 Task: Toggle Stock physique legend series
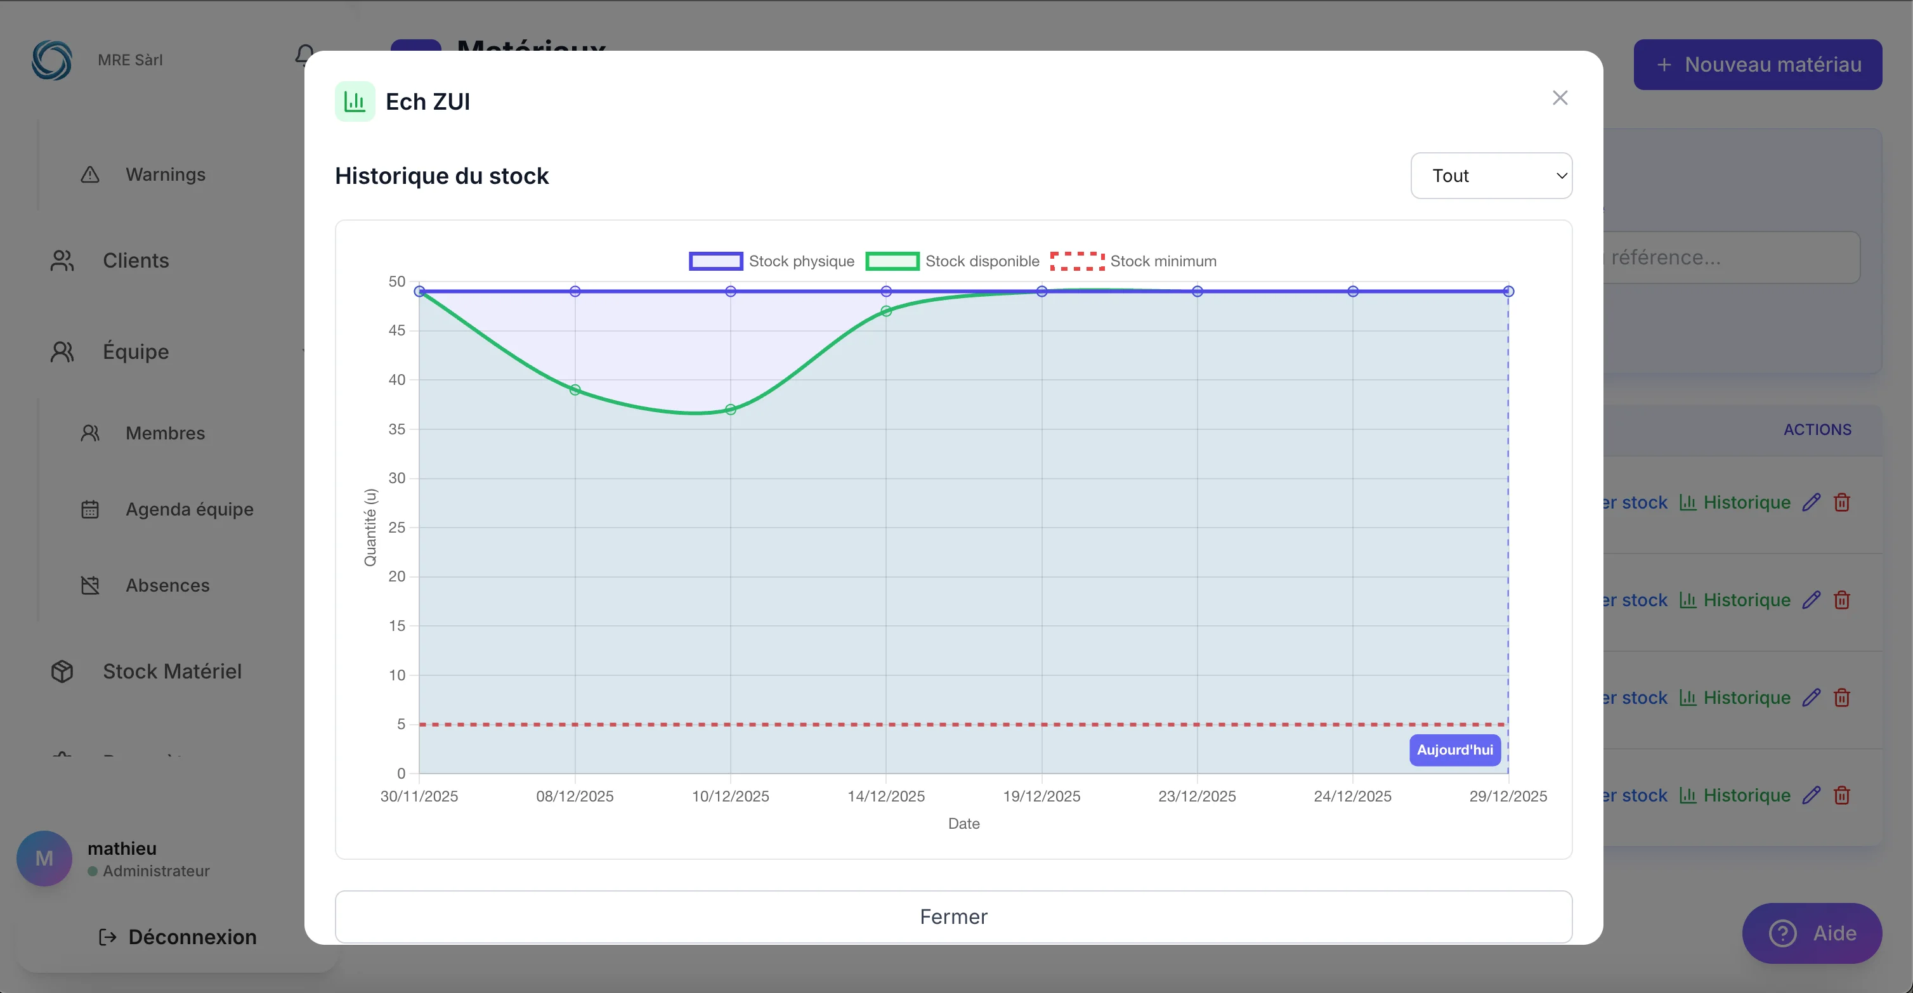pyautogui.click(x=771, y=261)
